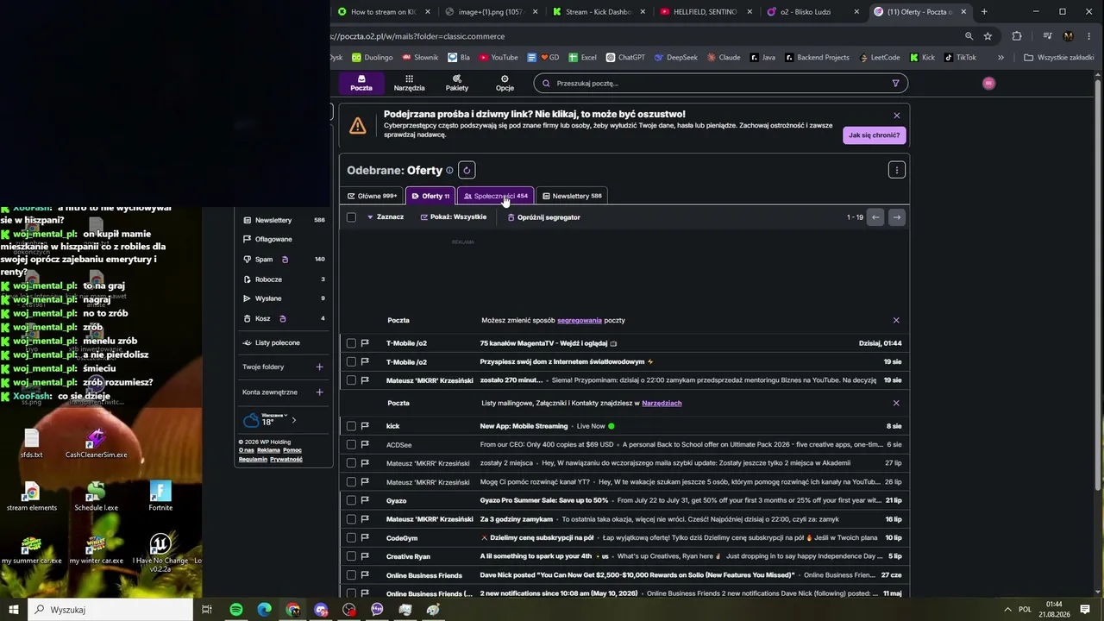Follow the Narzędziach link
Screen dimensions: 1104x621
tap(662, 404)
